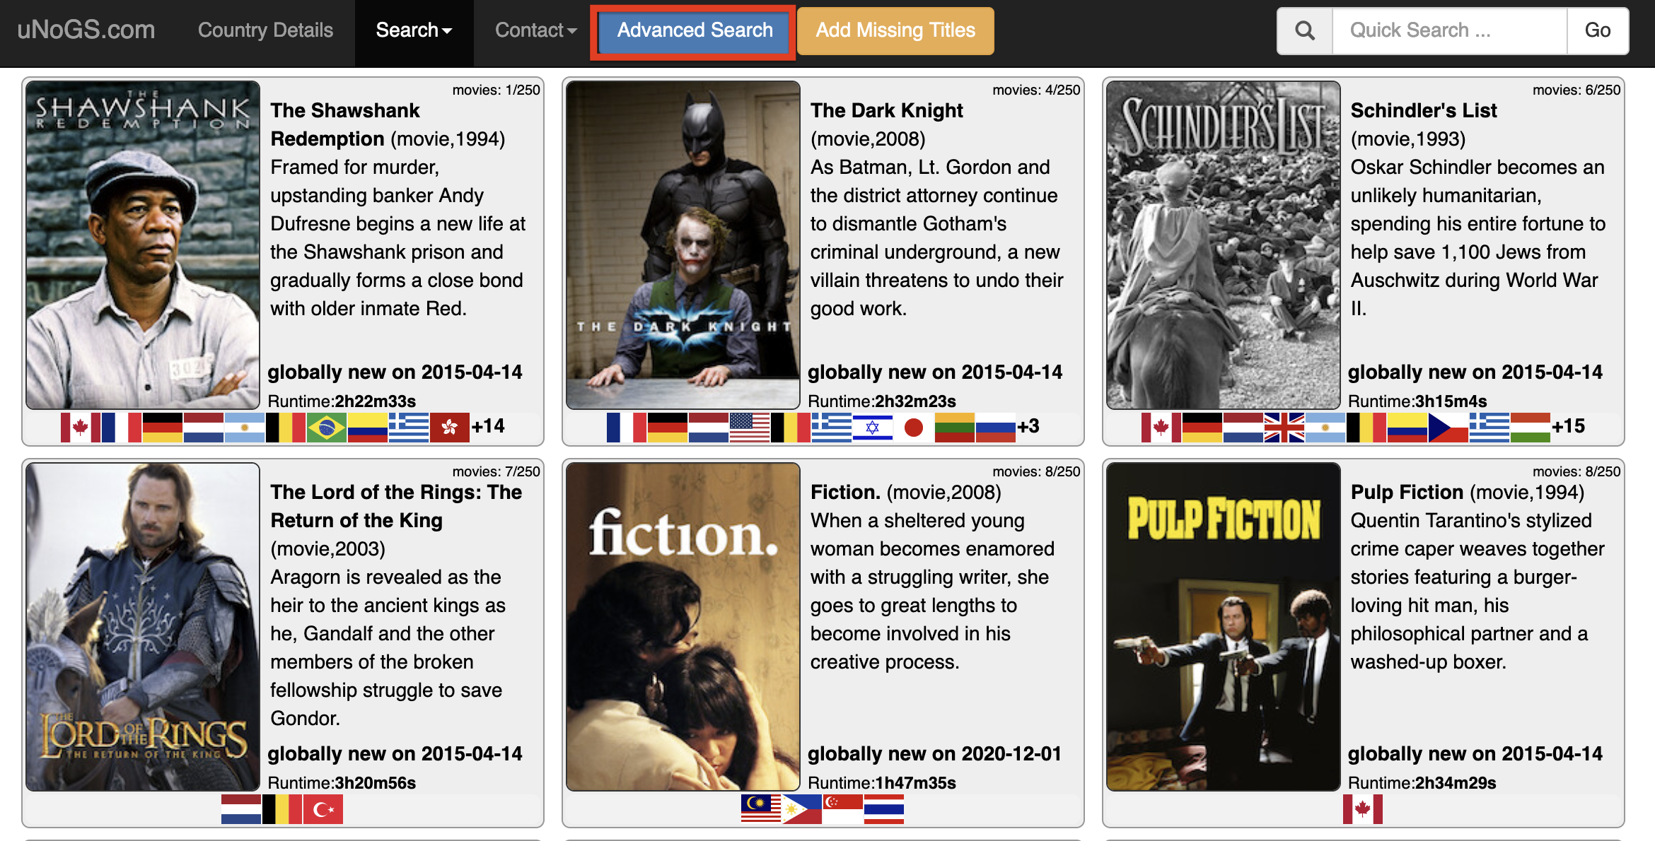Click Return of the King title

(396, 506)
